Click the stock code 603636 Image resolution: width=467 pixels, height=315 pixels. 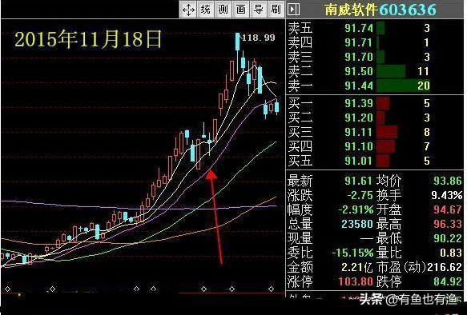tap(408, 10)
